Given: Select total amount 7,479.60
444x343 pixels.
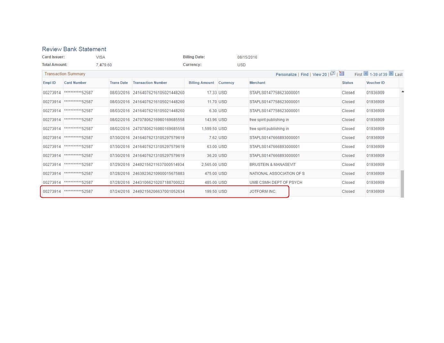Looking at the screenshot, I should pyautogui.click(x=104, y=65).
